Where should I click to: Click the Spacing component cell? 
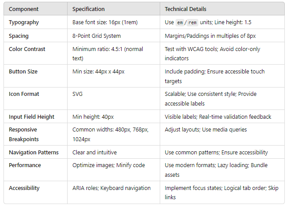point(20,36)
